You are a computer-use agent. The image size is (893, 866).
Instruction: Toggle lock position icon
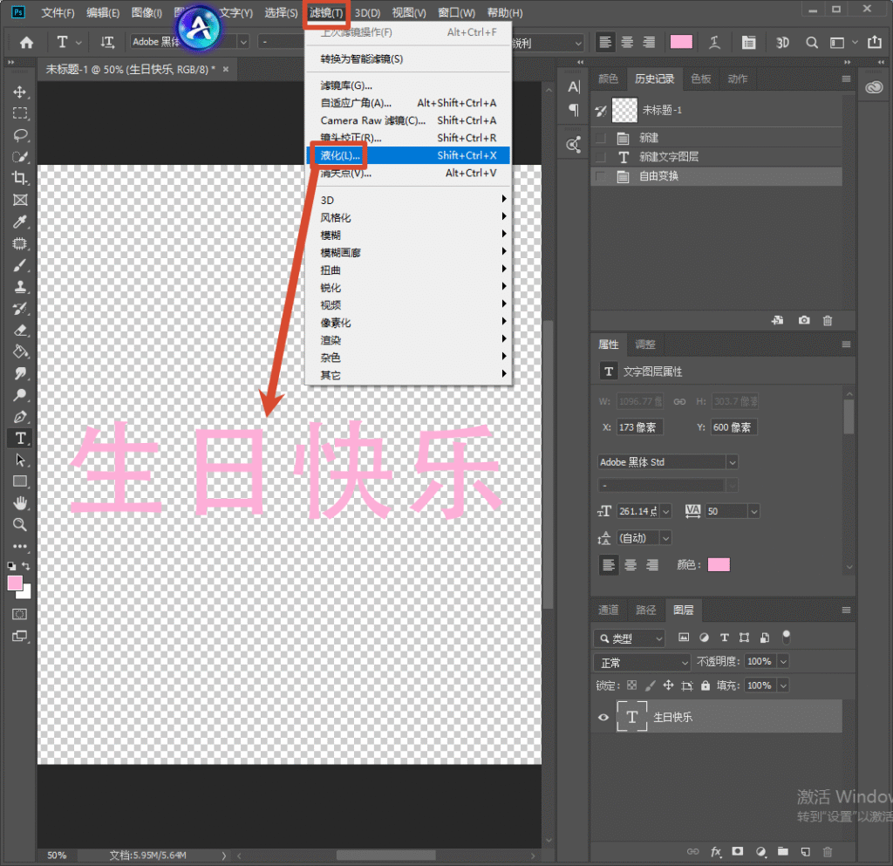[x=668, y=685]
